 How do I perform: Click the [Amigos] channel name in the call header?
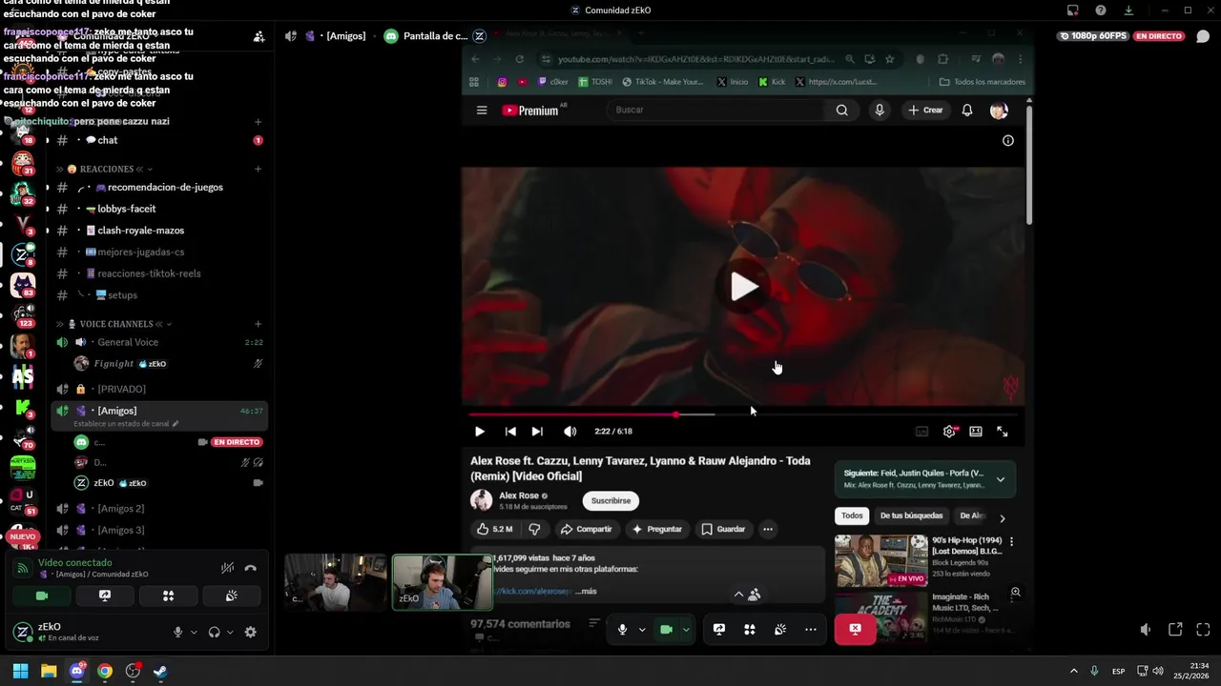[x=345, y=36]
